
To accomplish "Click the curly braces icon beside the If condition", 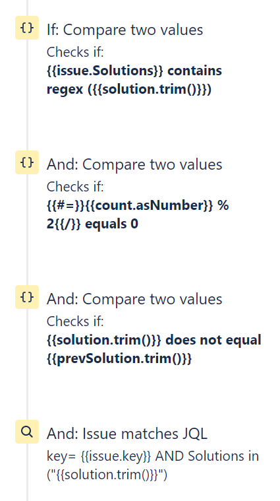I will [x=27, y=28].
